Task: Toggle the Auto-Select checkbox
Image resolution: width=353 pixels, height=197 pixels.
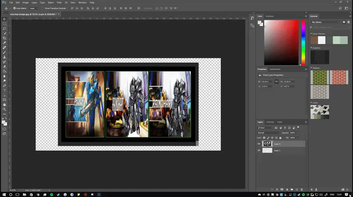Action: 15,8
